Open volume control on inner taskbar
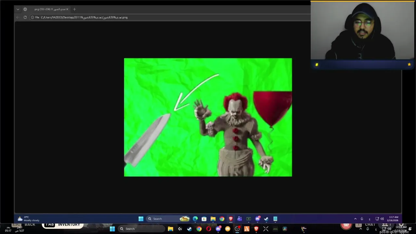Image resolution: width=416 pixels, height=234 pixels. pyautogui.click(x=382, y=219)
